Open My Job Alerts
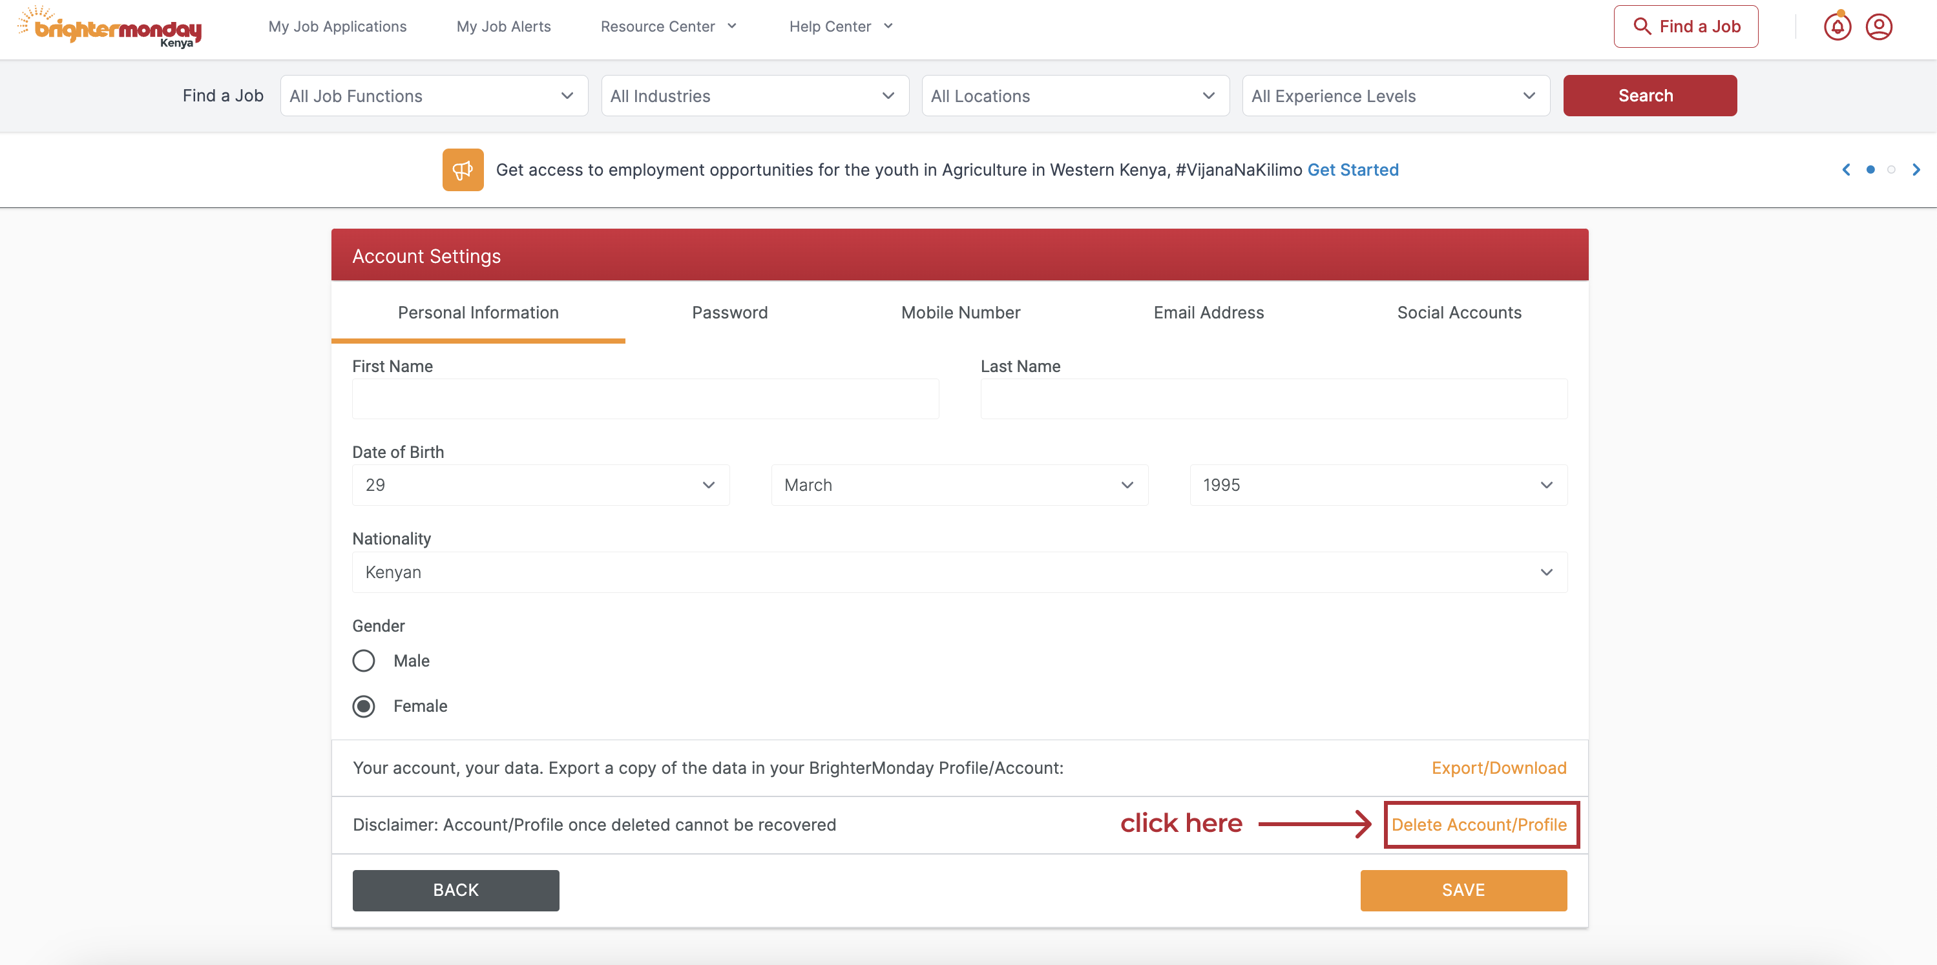 [x=504, y=26]
